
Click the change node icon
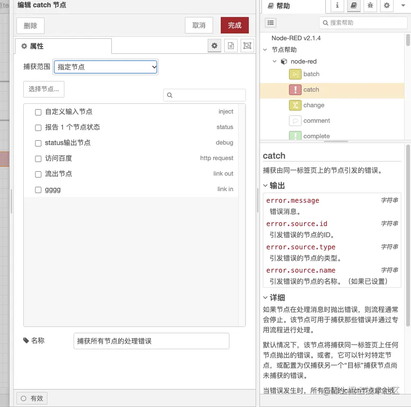coord(295,105)
